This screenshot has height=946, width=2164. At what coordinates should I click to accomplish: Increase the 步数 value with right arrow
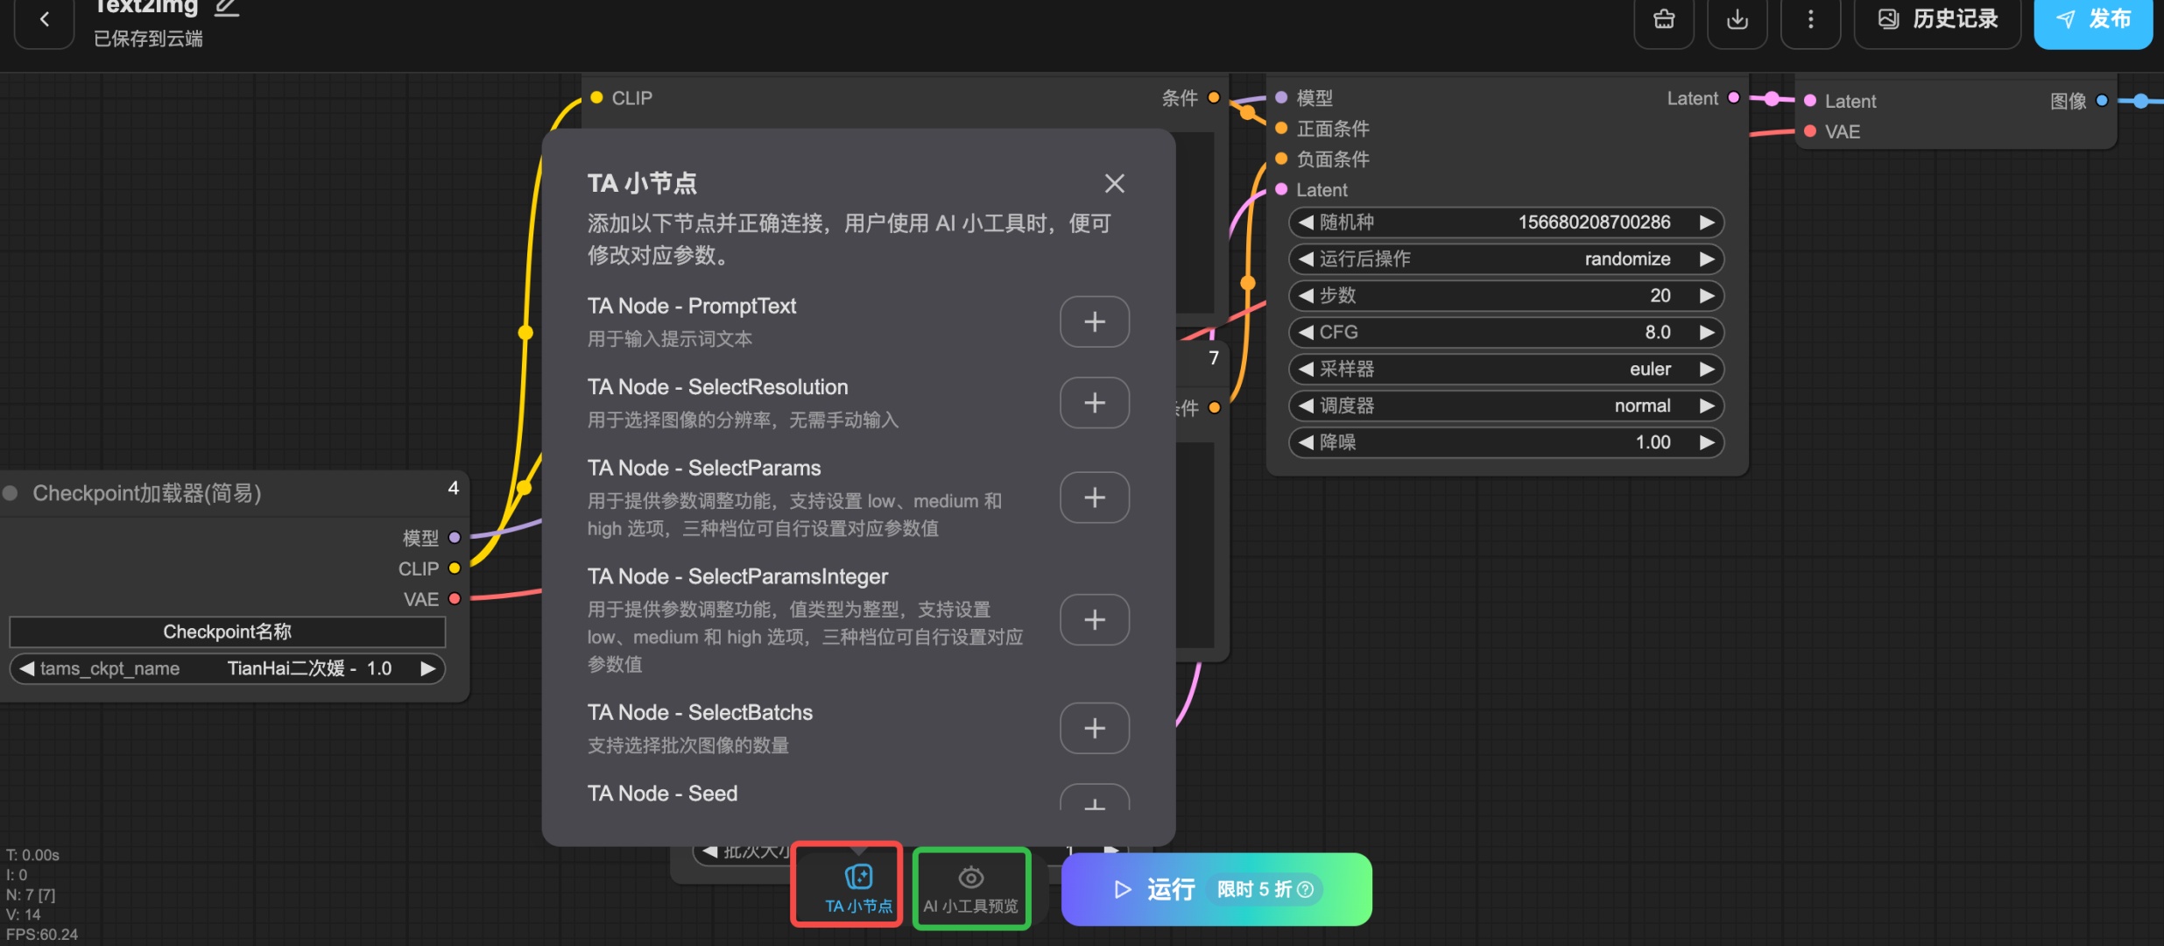click(x=1706, y=295)
